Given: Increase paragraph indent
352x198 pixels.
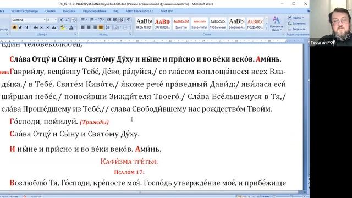Looking at the screenshot, I should 115,20.
